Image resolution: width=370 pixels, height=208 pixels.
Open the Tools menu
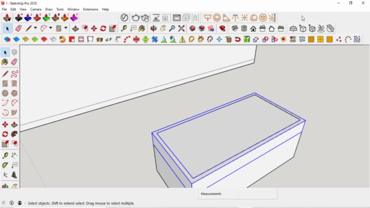click(x=60, y=9)
